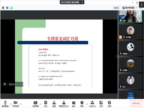Click the green microphone icon beside 王莹

tap(121, 20)
